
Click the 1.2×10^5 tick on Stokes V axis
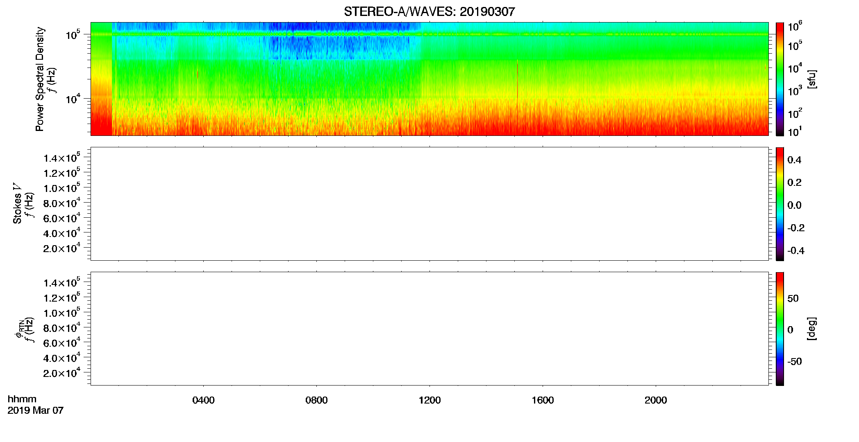coord(62,173)
